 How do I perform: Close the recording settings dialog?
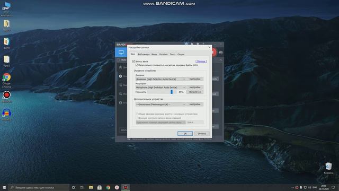(x=209, y=47)
